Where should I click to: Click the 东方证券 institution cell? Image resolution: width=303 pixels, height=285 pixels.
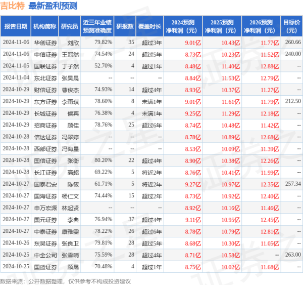(x=45, y=102)
